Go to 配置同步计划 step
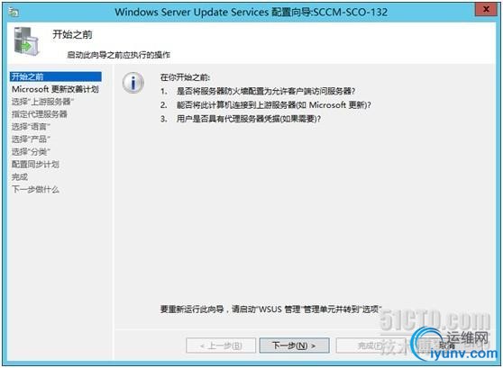Screen dimensions: 503x368 pyautogui.click(x=35, y=165)
